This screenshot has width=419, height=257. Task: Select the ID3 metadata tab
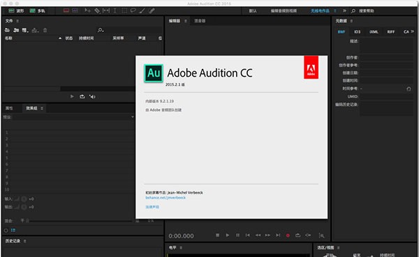tap(358, 32)
